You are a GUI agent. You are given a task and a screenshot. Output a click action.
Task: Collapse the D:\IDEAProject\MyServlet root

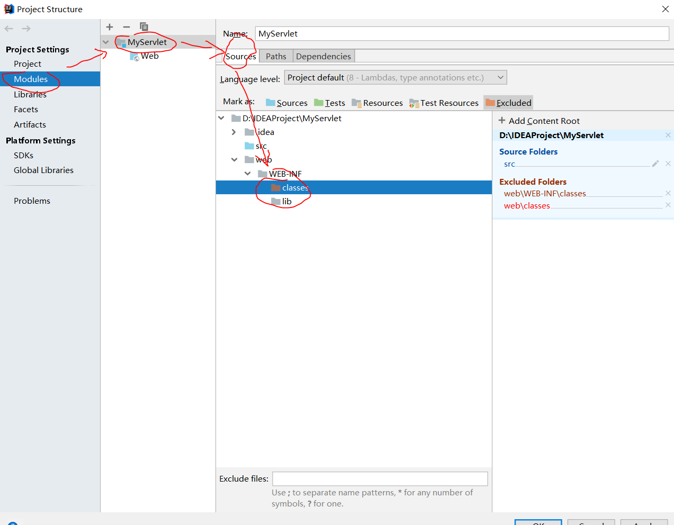click(221, 118)
